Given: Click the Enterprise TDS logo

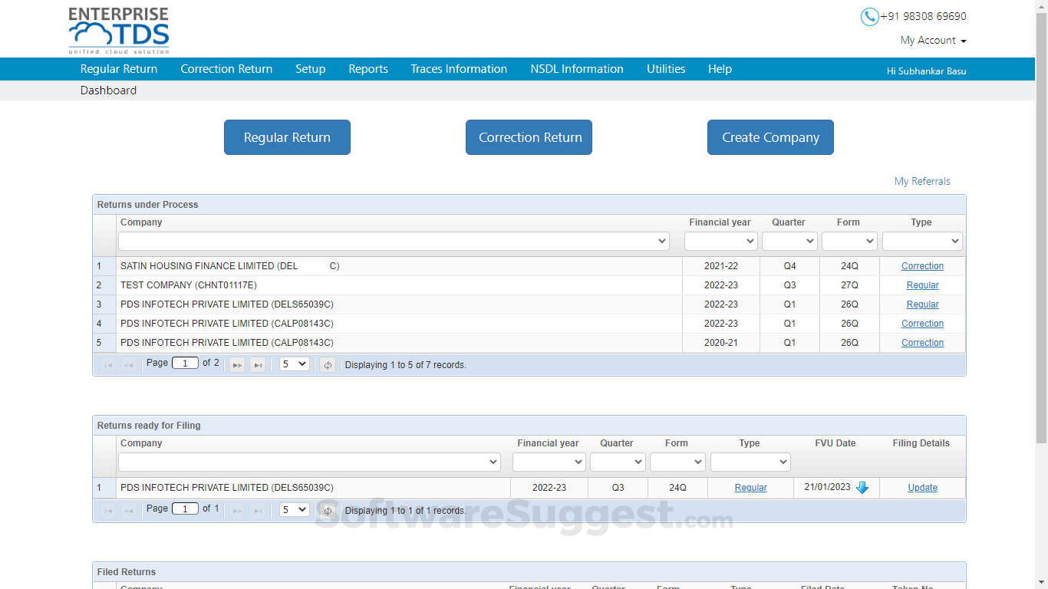Looking at the screenshot, I should 118,29.
